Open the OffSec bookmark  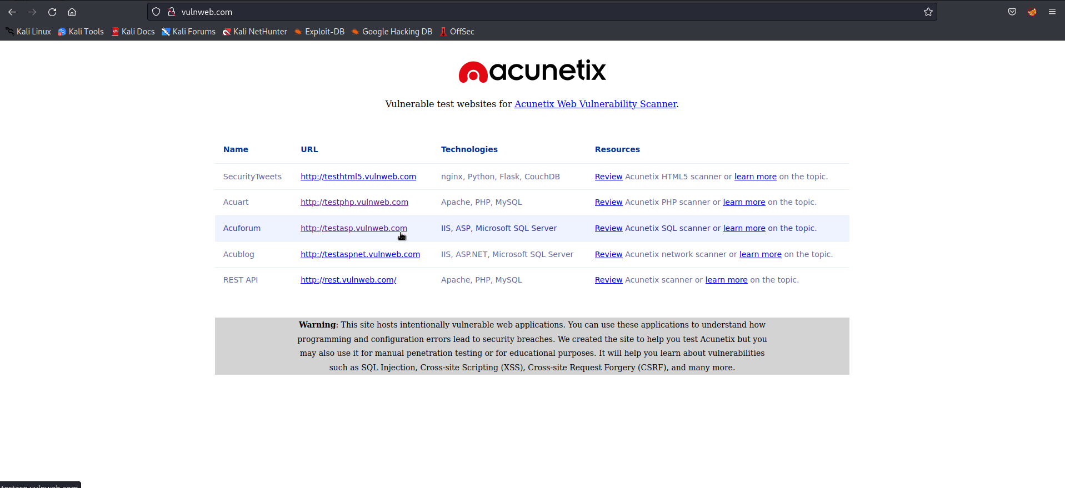tap(457, 32)
